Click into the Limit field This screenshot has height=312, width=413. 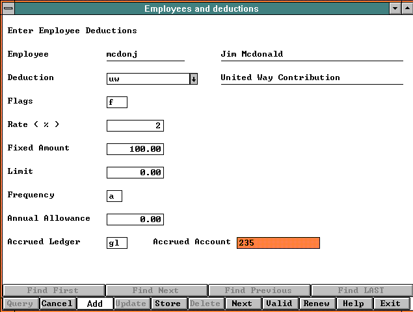pyautogui.click(x=135, y=173)
